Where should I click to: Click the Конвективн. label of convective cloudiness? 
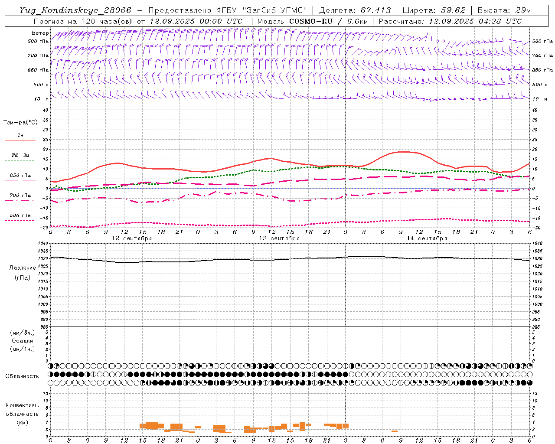point(23,405)
